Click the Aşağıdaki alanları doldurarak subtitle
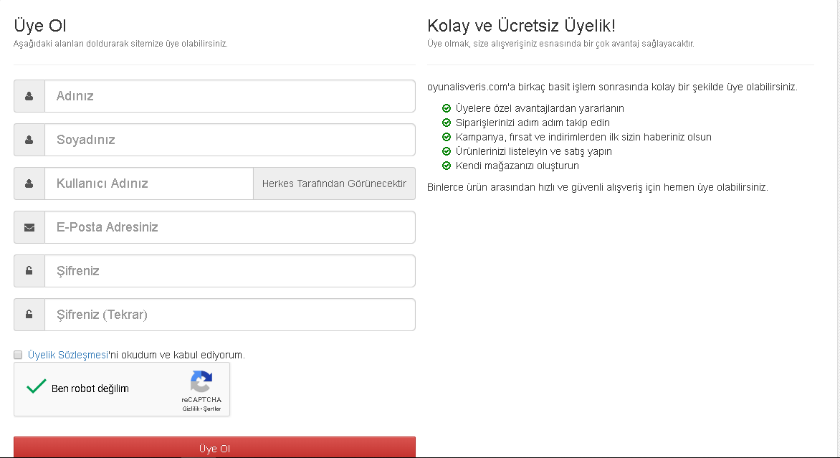This screenshot has width=840, height=458. (x=120, y=44)
